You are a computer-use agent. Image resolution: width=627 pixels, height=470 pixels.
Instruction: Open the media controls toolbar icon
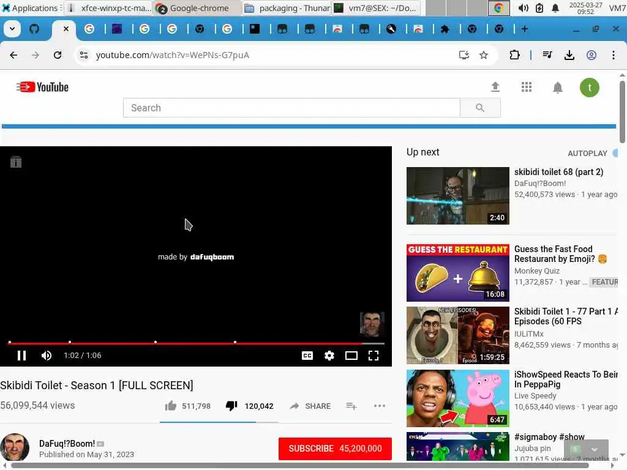click(x=547, y=55)
